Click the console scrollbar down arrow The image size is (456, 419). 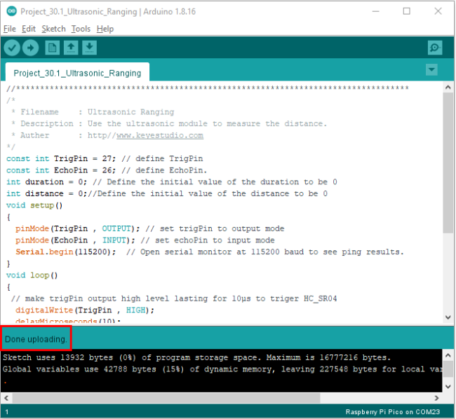[448, 387]
